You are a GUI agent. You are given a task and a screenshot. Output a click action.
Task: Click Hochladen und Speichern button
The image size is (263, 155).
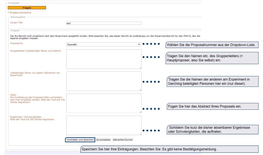click(80, 140)
